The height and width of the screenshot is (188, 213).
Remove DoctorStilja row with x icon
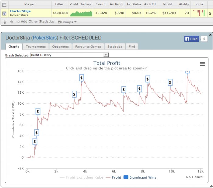tap(210, 13)
